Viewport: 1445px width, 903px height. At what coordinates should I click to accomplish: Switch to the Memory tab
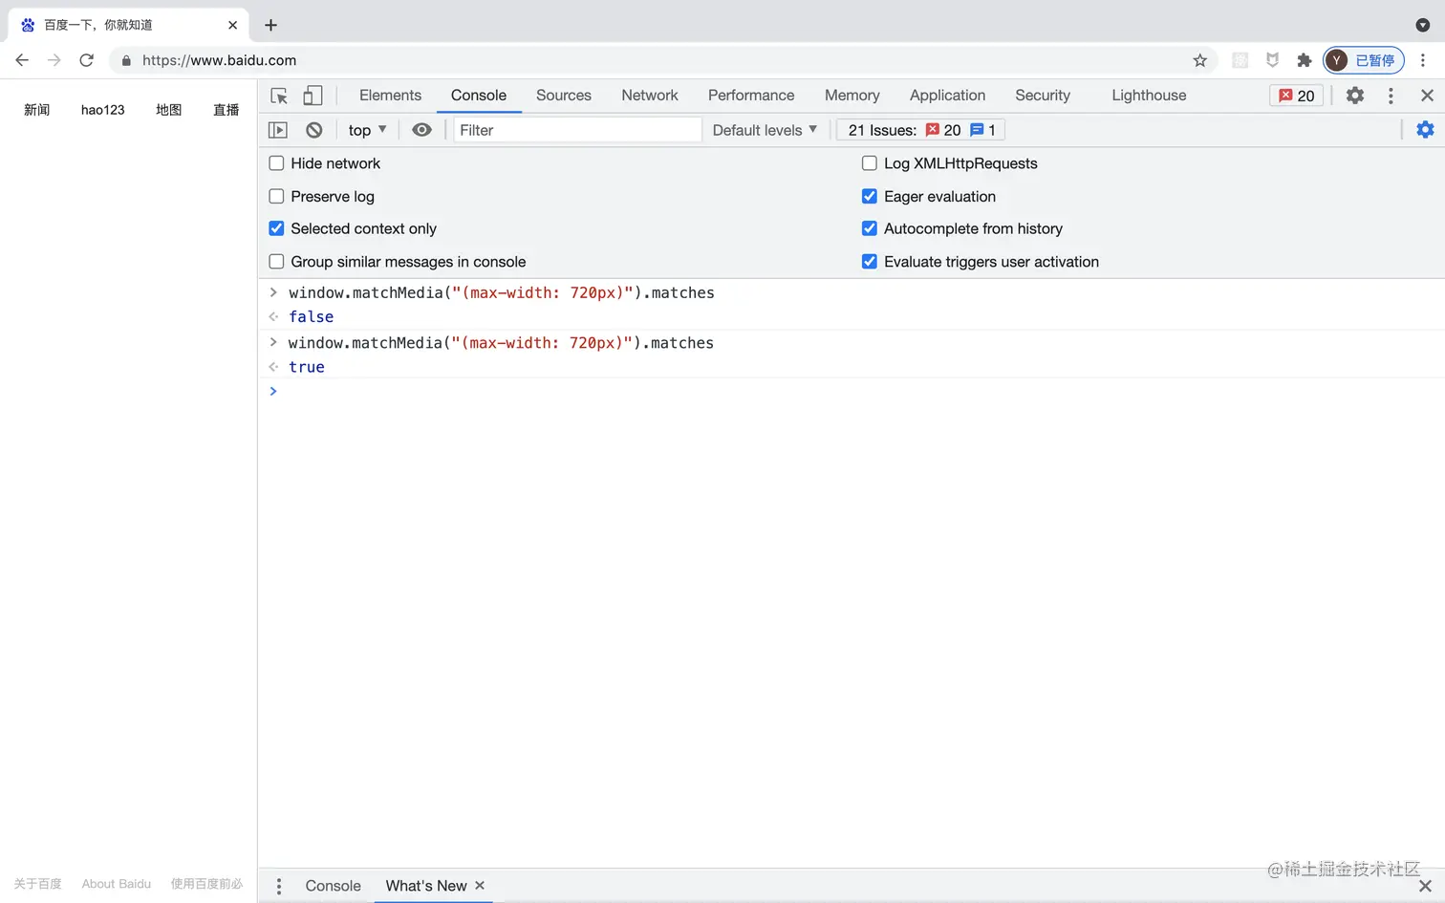pos(852,96)
